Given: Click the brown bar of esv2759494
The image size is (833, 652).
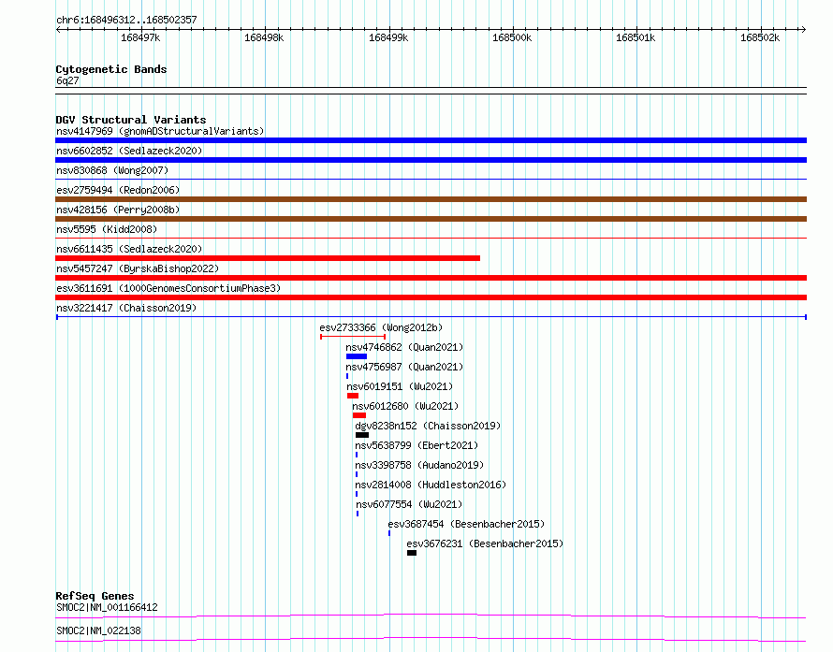Looking at the screenshot, I should click(x=431, y=199).
